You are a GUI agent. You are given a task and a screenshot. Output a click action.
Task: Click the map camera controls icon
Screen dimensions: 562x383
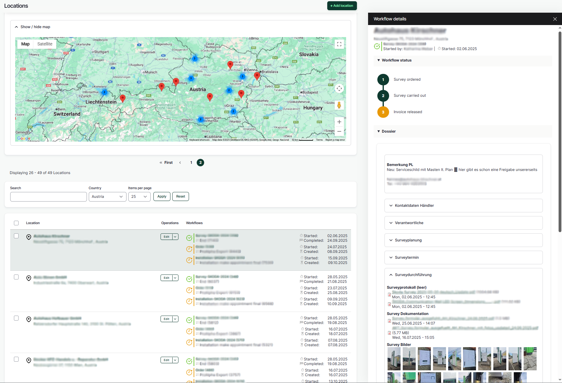(339, 89)
